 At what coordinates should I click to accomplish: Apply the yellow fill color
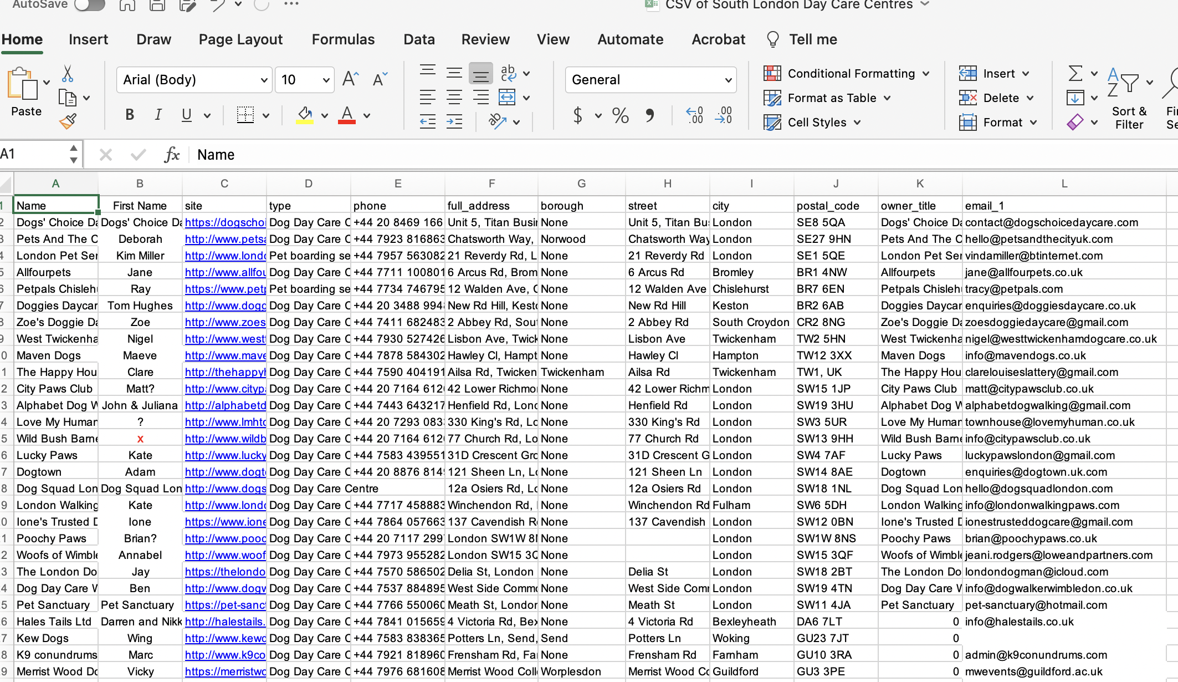(304, 115)
